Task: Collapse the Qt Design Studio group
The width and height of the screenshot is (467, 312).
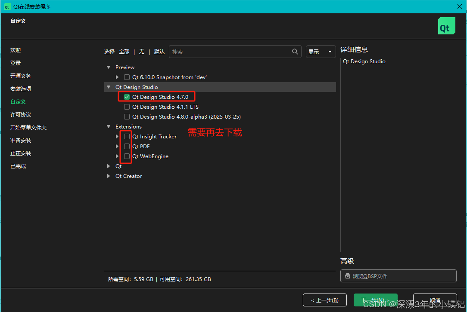Action: coord(109,87)
